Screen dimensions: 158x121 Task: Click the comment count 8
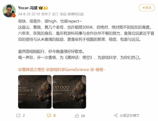55,116
